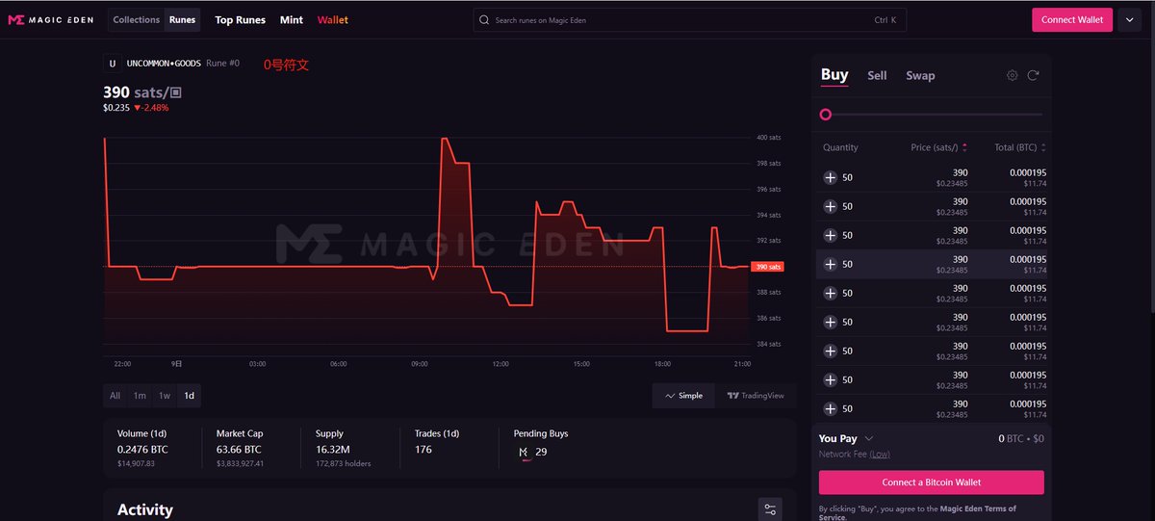The width and height of the screenshot is (1155, 521).
Task: Click the 172,873 holders text
Action: tap(344, 463)
